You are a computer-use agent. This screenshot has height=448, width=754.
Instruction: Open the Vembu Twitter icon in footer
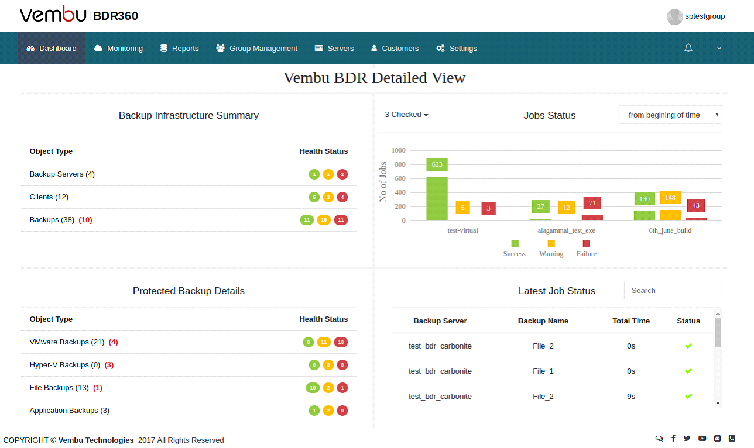688,438
